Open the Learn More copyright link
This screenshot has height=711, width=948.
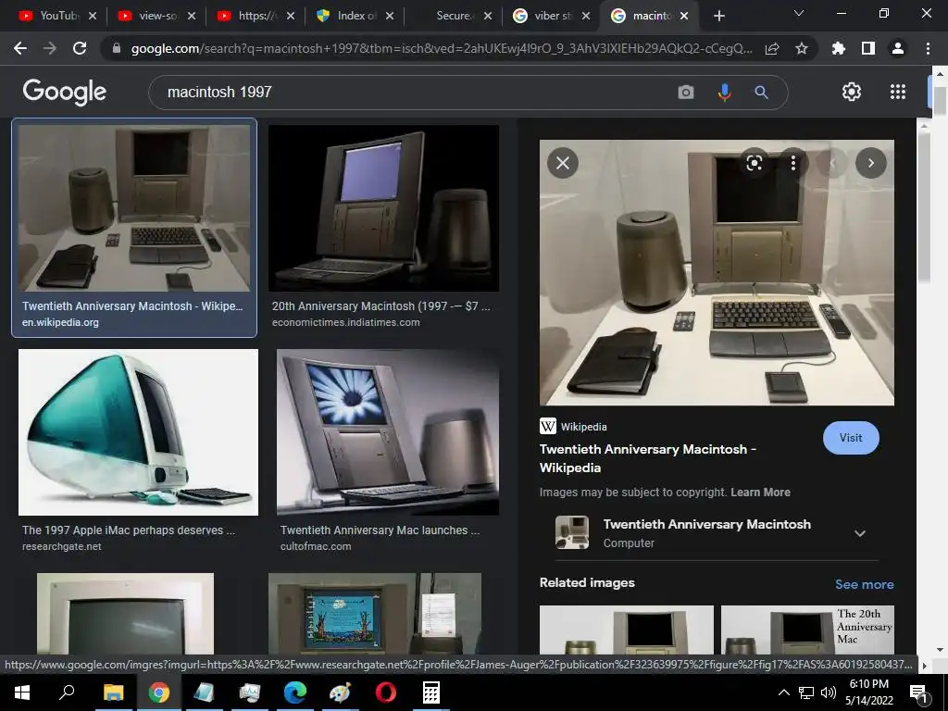tap(760, 493)
